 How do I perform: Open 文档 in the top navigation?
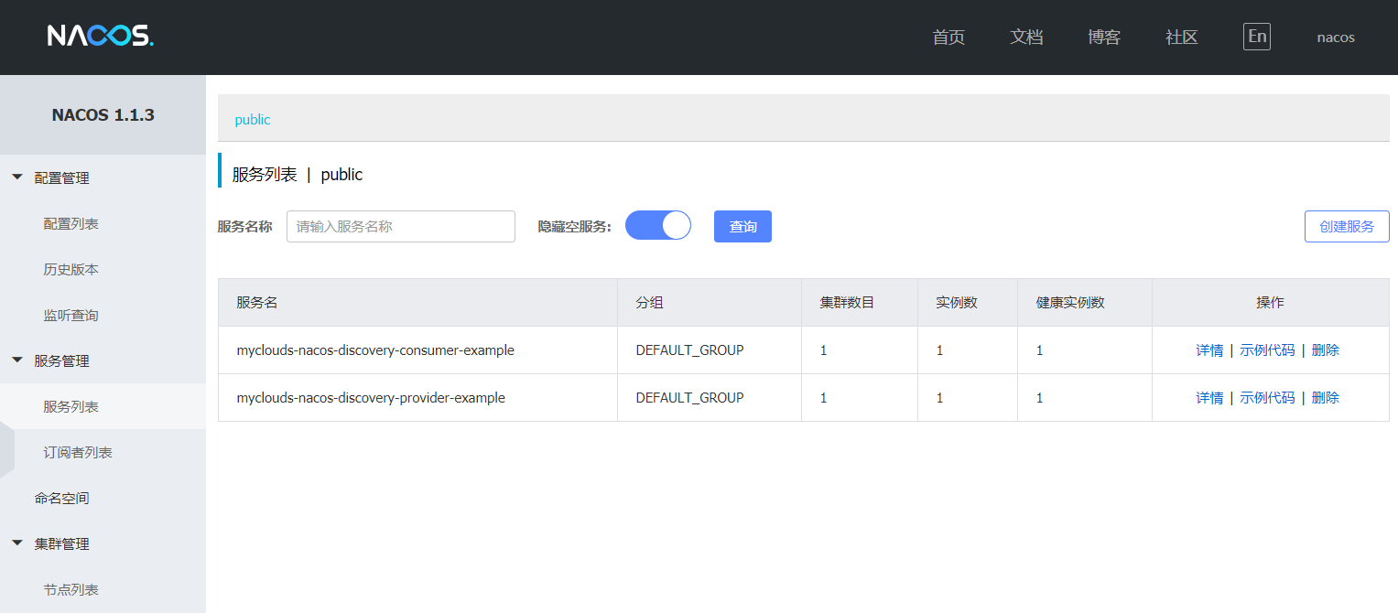coord(1026,38)
